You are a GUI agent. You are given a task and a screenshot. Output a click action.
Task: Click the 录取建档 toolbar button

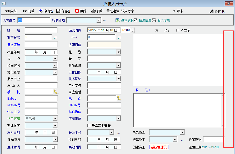coord(113,11)
